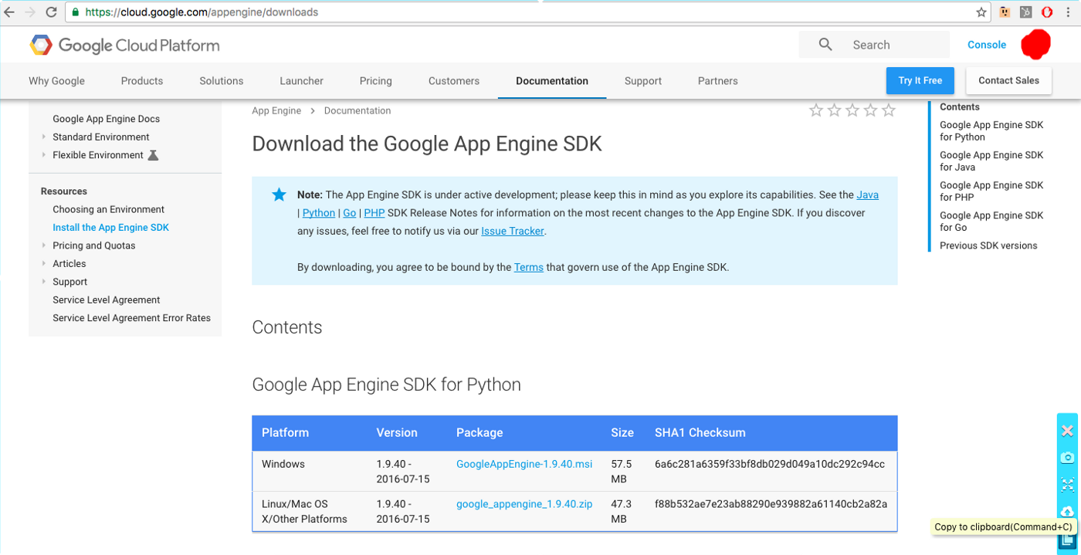
Task: Click the HubSpot extension icon
Action: point(1025,12)
